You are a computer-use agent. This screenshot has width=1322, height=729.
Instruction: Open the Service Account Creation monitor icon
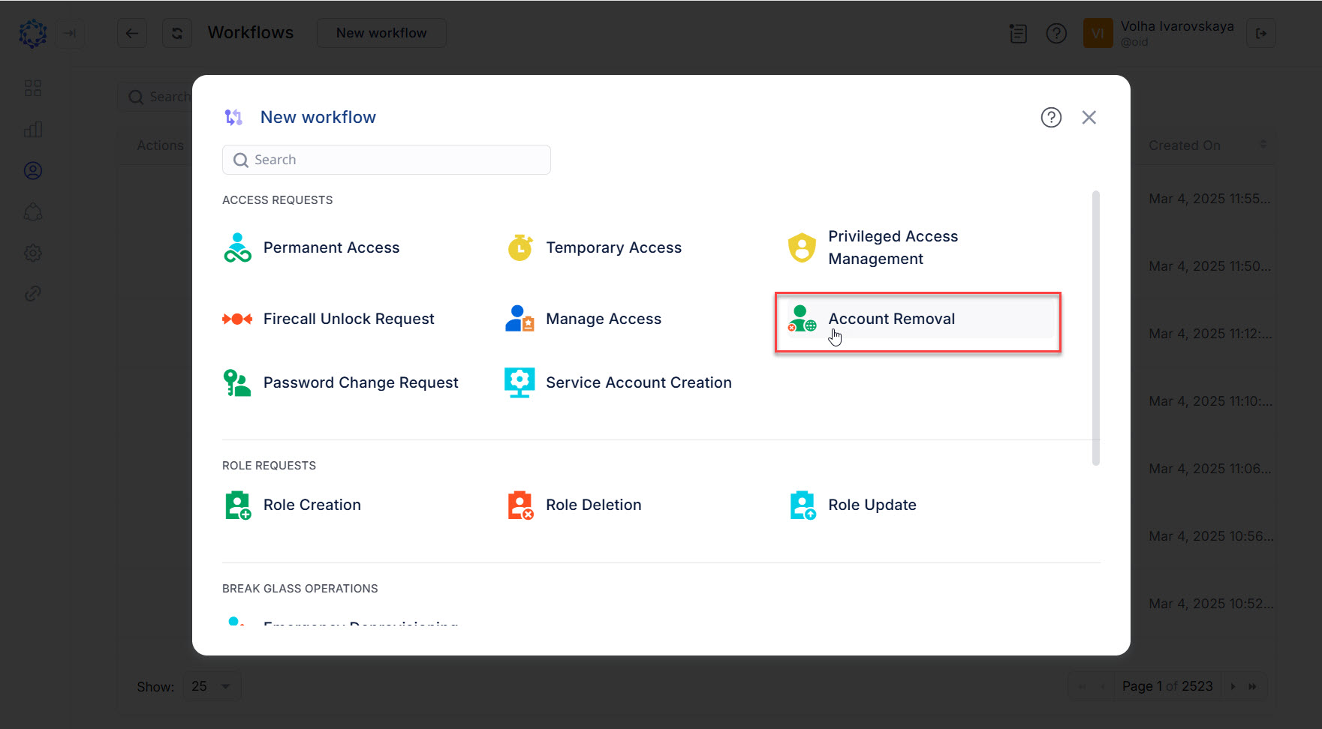pyautogui.click(x=519, y=382)
